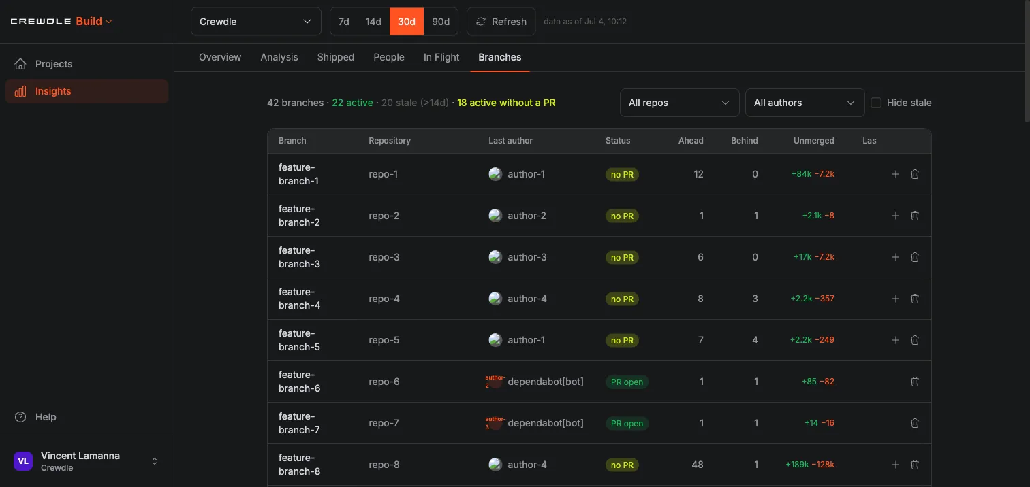
Task: Click the 18 active without a PR text
Action: 506,103
